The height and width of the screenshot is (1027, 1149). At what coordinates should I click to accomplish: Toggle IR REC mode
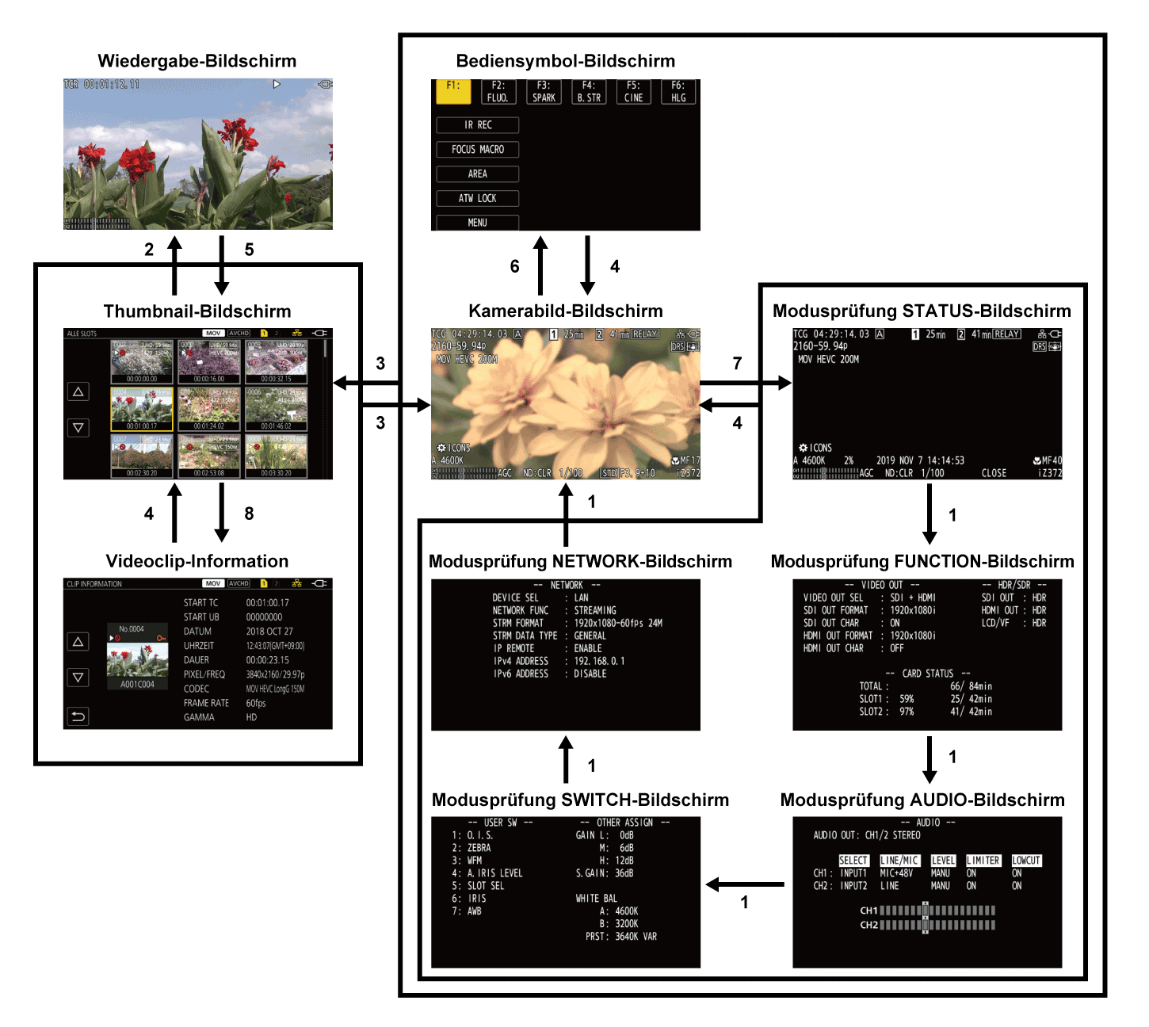(476, 124)
